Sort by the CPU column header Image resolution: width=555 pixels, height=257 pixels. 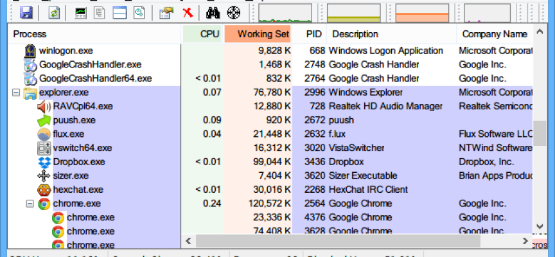tap(202, 34)
